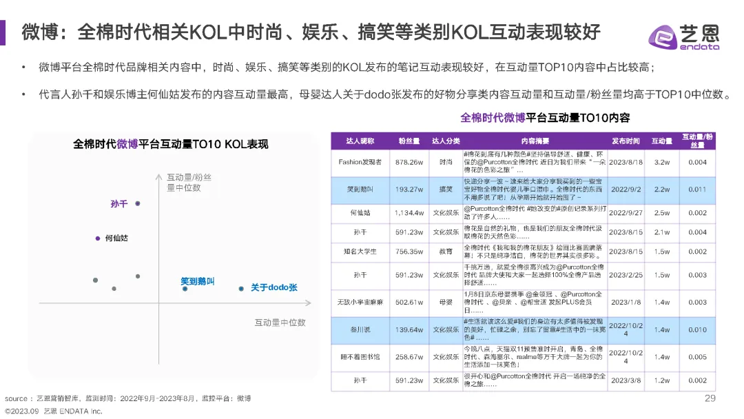This screenshot has width=744, height=419.
Task: Click the Fashion发现者 name cell
Action: click(360, 162)
